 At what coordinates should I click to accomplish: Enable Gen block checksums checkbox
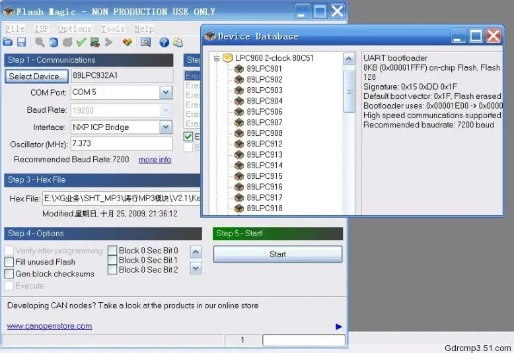[9, 274]
